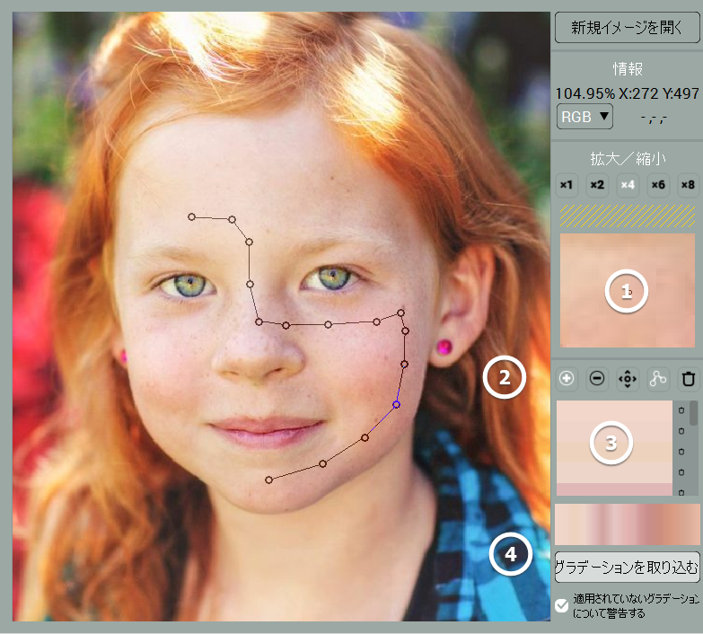This screenshot has height=634, width=703.
Task: Select the ×4 magnification button
Action: (628, 185)
